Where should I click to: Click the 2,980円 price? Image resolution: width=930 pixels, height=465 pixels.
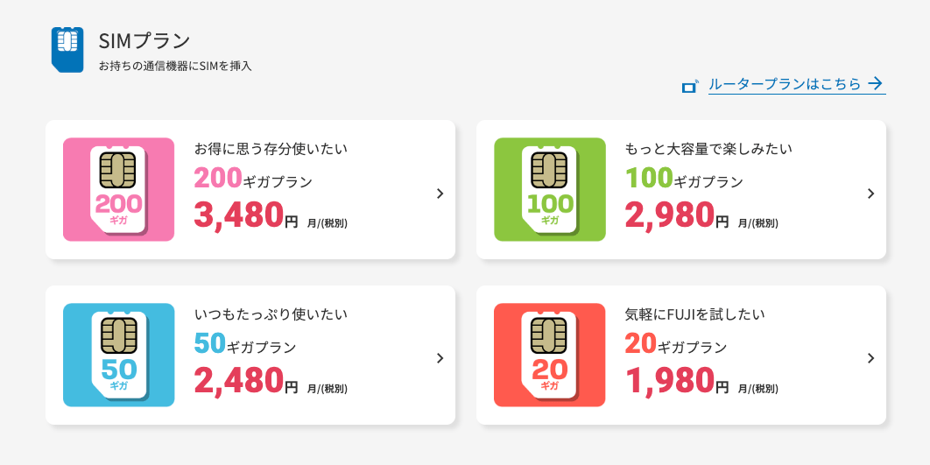[677, 215]
